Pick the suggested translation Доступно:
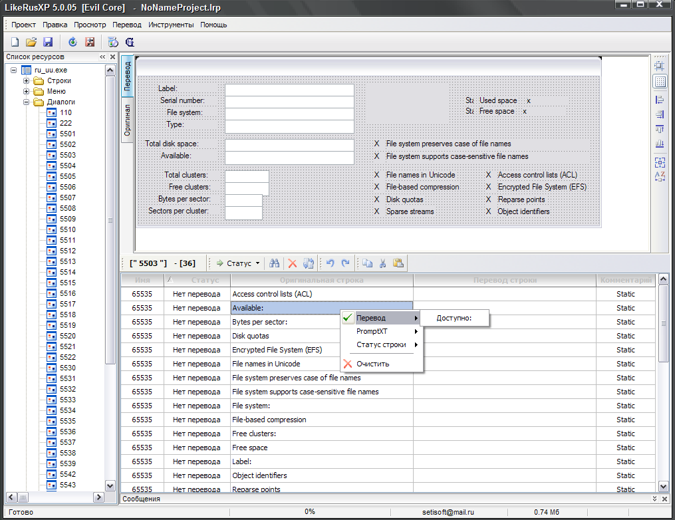Viewport: 675px width, 520px height. coord(454,318)
